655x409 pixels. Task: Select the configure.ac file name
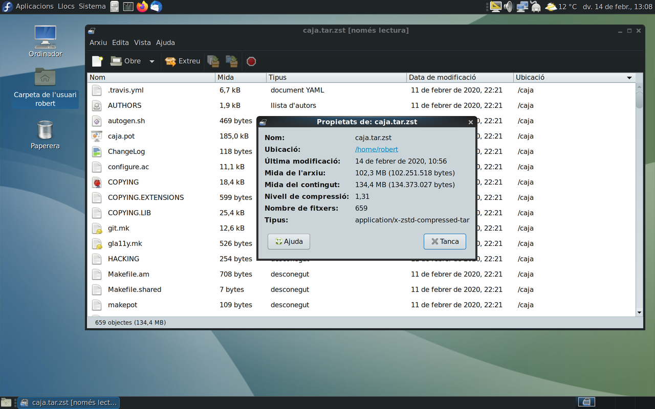coord(128,167)
